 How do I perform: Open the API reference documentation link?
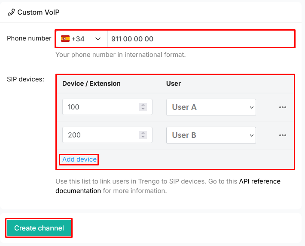click(259, 181)
